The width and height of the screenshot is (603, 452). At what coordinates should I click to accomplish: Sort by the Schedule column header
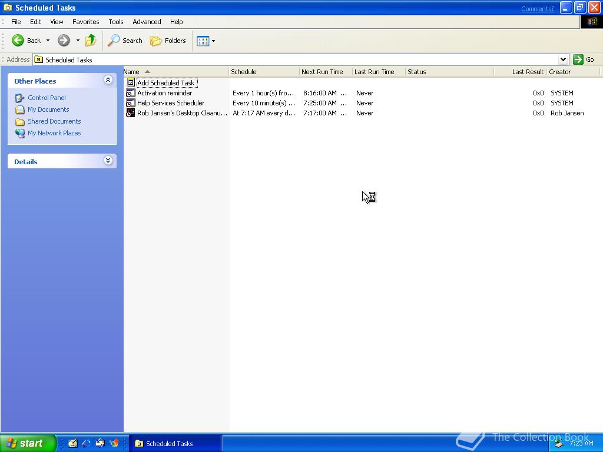[264, 72]
